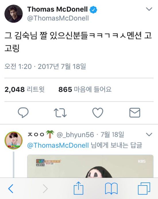Tap tweet timestamp 오전 1:20 2017년 7월 18일
This screenshot has width=158, height=199.
(45, 66)
